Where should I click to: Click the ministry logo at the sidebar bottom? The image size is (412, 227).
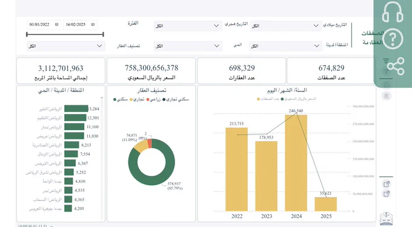click(387, 219)
